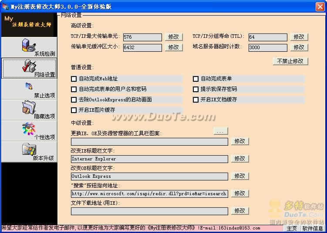Open the 隐藏选项 hidden options section
Screen dimensions: 327x233
tap(29, 110)
